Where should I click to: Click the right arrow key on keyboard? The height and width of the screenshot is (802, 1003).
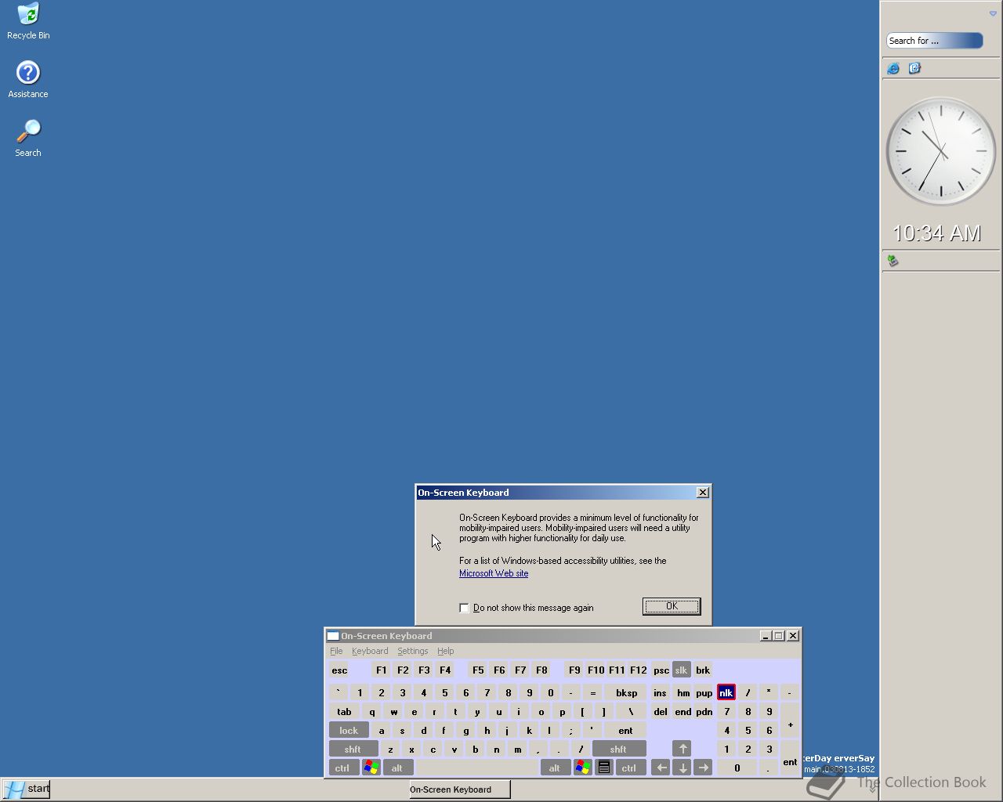[703, 768]
